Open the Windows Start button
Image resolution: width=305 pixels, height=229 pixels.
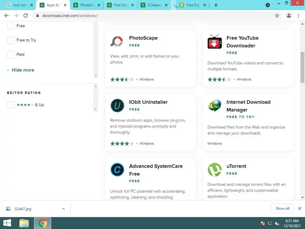(7, 223)
